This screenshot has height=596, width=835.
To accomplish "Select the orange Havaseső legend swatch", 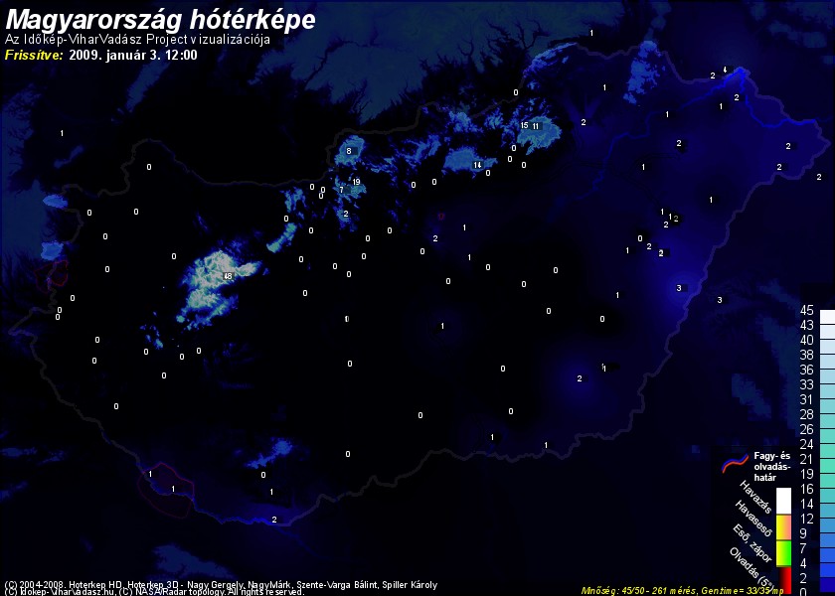I will 783,524.
